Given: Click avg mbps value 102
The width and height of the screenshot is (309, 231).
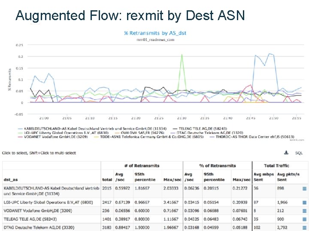Looking at the screenshot, I should [257, 228].
